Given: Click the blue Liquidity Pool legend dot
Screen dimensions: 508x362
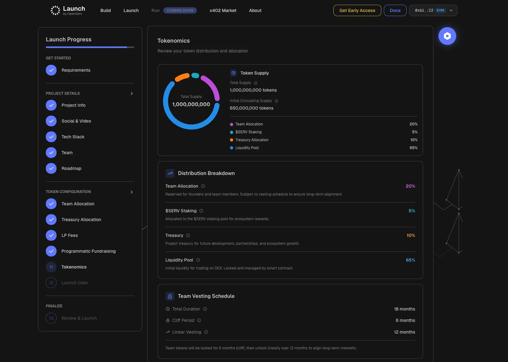Looking at the screenshot, I should click(x=232, y=148).
